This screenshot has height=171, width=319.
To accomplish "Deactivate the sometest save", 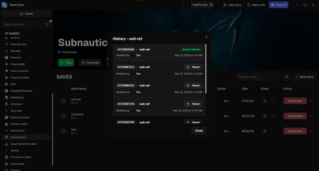I will tap(295, 116).
